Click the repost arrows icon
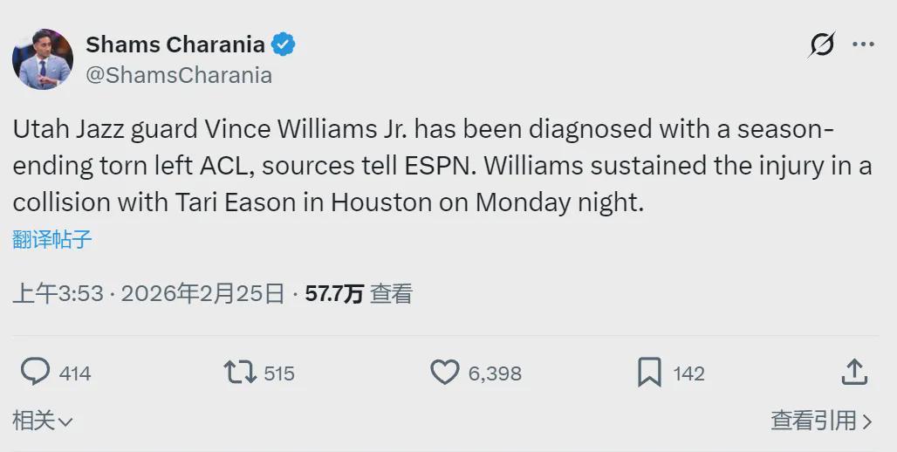The height and width of the screenshot is (452, 897). 240,373
